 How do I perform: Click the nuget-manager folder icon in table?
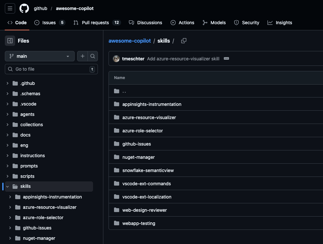click(x=117, y=157)
